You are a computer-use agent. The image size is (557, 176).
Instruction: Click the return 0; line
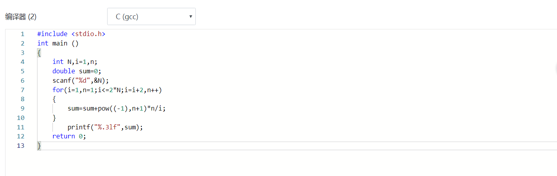(x=69, y=136)
